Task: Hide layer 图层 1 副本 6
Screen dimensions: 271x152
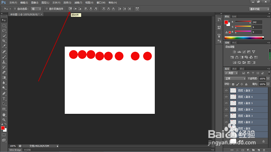Action: (x=226, y=97)
